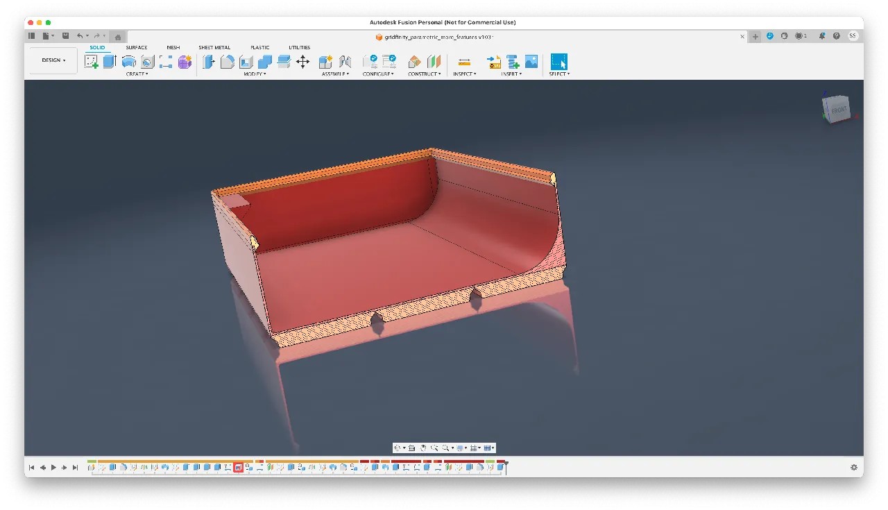Image resolution: width=888 pixels, height=510 pixels.
Task: Open the Pan tool in navigation bar
Action: tap(423, 448)
